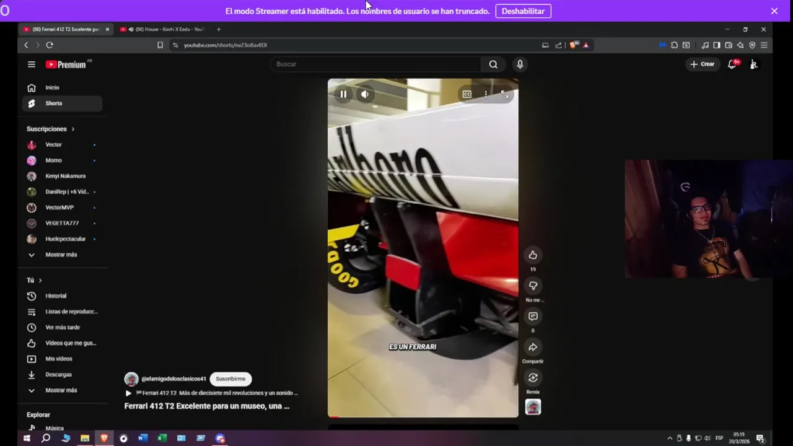The height and width of the screenshot is (446, 793).
Task: Go to Inicio in the sidebar
Action: point(62,88)
